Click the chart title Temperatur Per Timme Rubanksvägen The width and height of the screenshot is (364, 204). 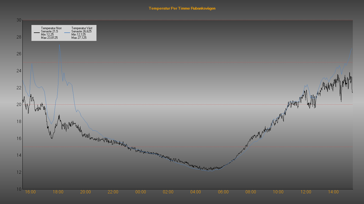[x=182, y=8]
